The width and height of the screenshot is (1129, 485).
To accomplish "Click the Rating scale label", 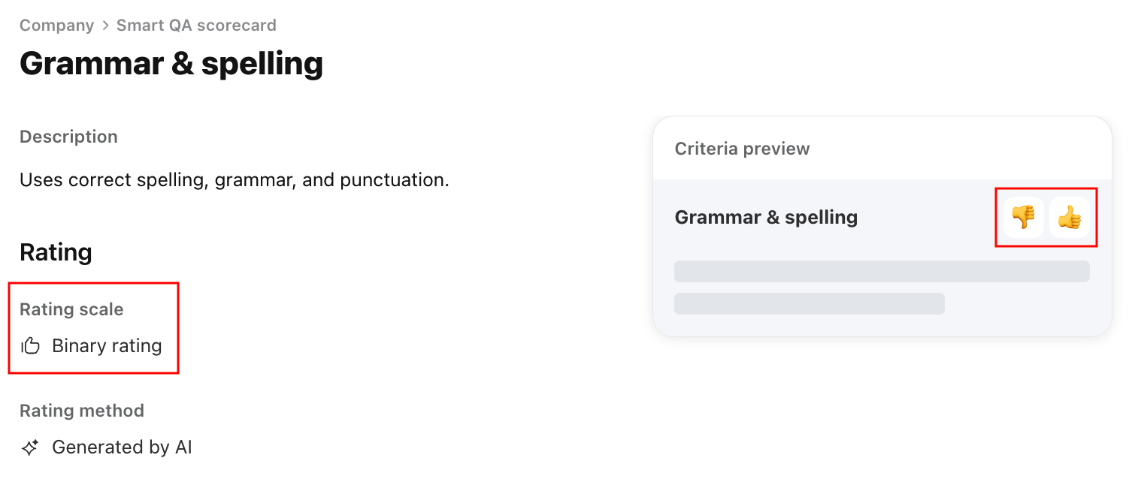I will coord(71,309).
